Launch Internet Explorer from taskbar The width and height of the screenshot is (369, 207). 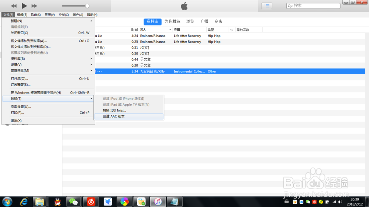tap(24, 202)
